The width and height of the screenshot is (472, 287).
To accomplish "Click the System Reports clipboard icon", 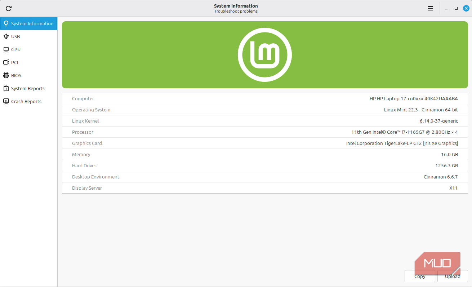I will pyautogui.click(x=6, y=88).
